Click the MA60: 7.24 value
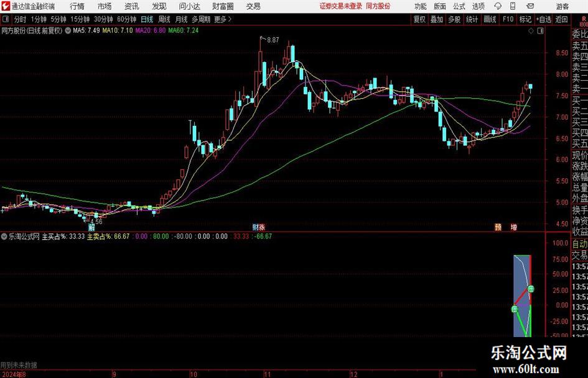The width and height of the screenshot is (588, 378). (x=184, y=30)
